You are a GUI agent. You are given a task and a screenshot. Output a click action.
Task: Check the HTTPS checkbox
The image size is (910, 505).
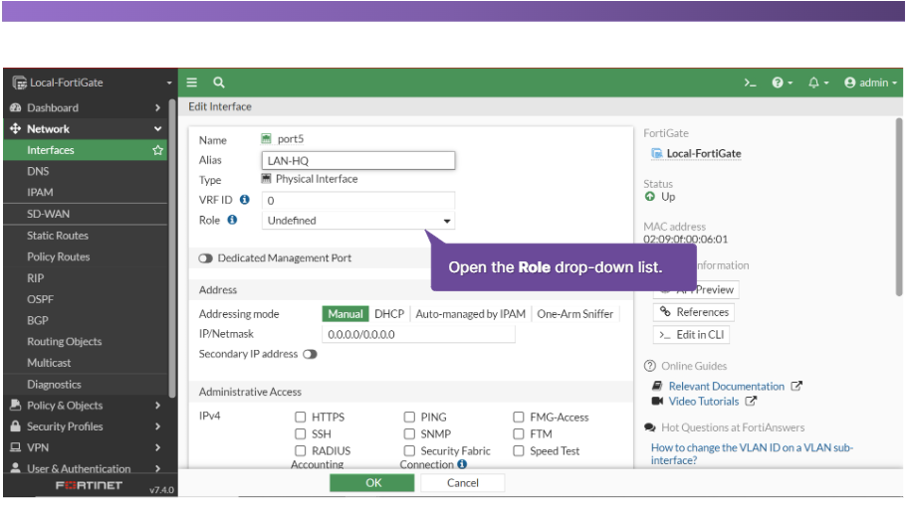[x=300, y=417]
